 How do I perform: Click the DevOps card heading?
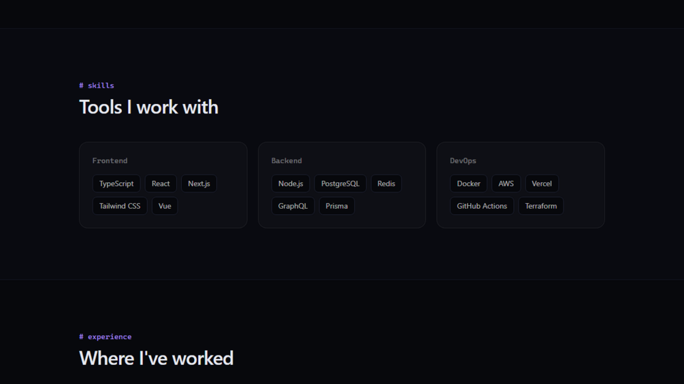[x=463, y=160]
